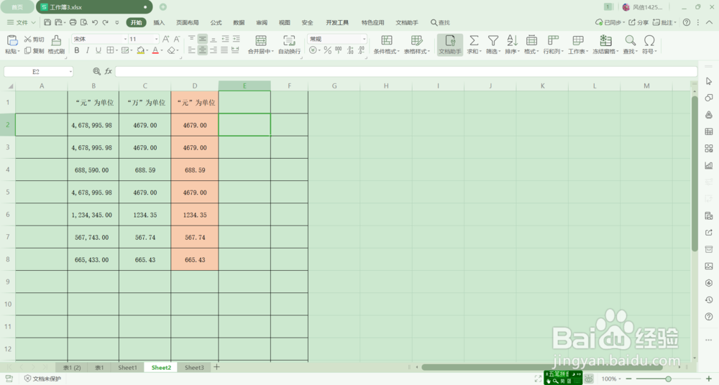
Task: Click the help question mark icon
Action: 687,22
